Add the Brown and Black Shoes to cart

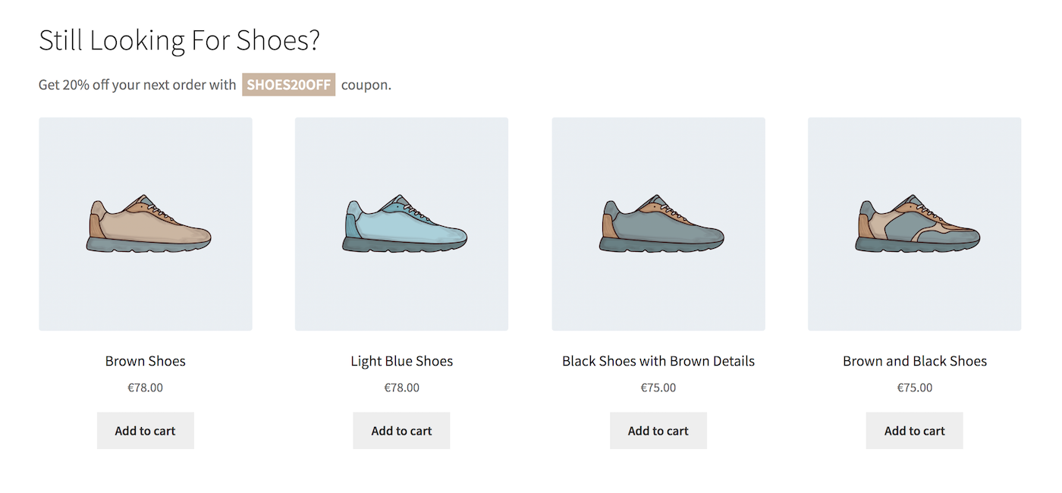914,430
